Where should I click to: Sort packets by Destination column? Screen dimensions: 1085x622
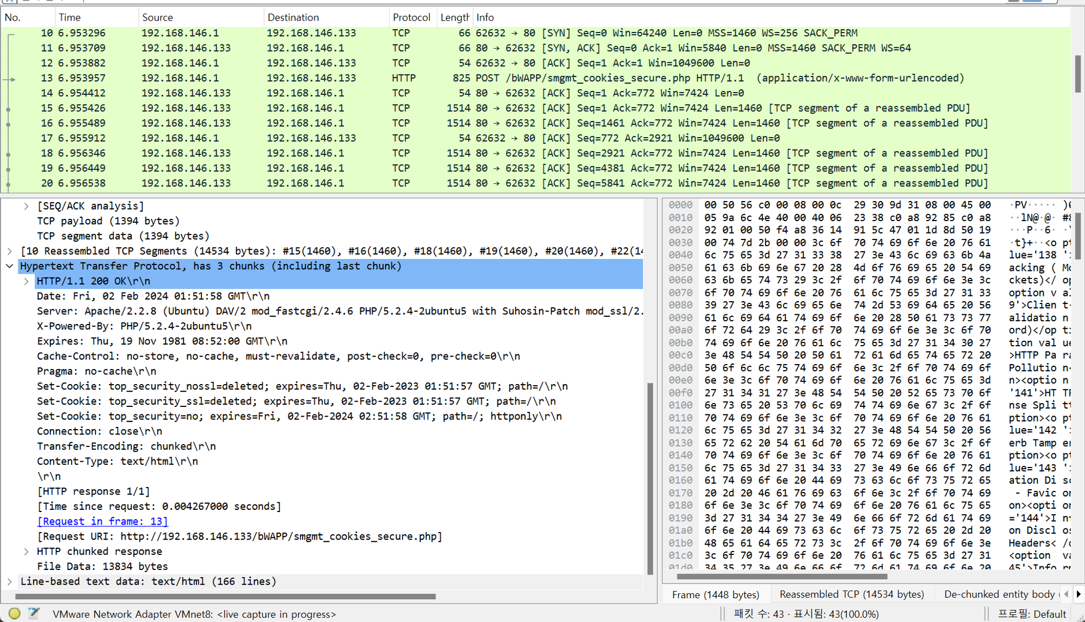click(x=327, y=17)
